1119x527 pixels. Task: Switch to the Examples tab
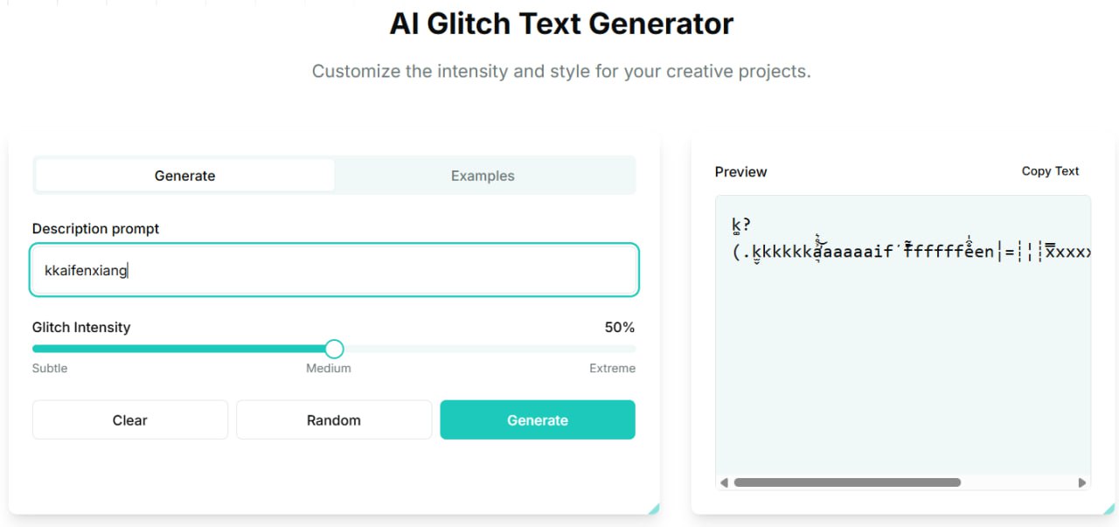click(x=483, y=176)
